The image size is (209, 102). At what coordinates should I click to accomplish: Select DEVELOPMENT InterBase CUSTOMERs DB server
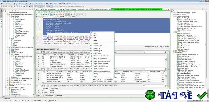click(x=21, y=47)
